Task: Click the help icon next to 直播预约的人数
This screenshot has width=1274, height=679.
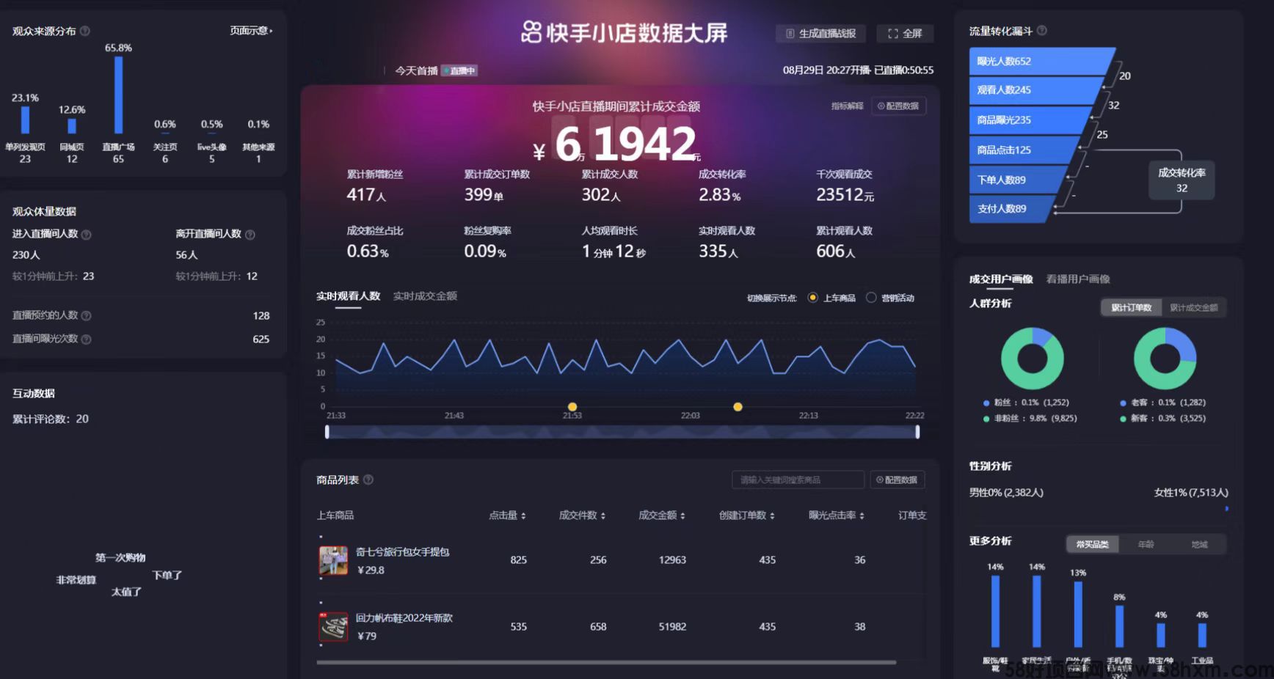Action: [87, 316]
